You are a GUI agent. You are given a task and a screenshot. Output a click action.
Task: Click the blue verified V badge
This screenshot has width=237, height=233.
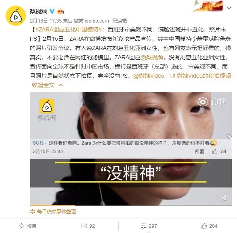52,11
